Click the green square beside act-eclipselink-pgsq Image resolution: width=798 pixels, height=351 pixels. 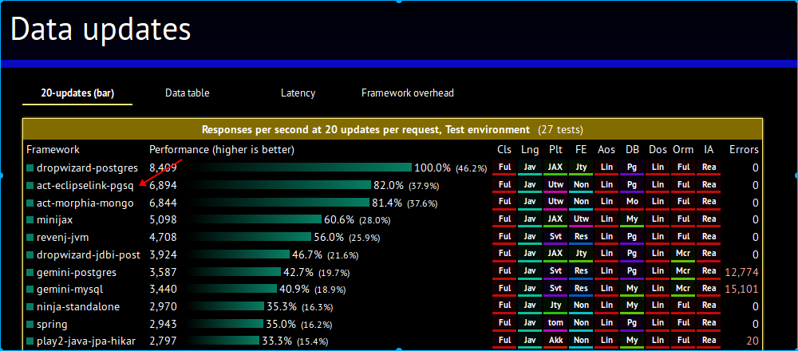[30, 186]
